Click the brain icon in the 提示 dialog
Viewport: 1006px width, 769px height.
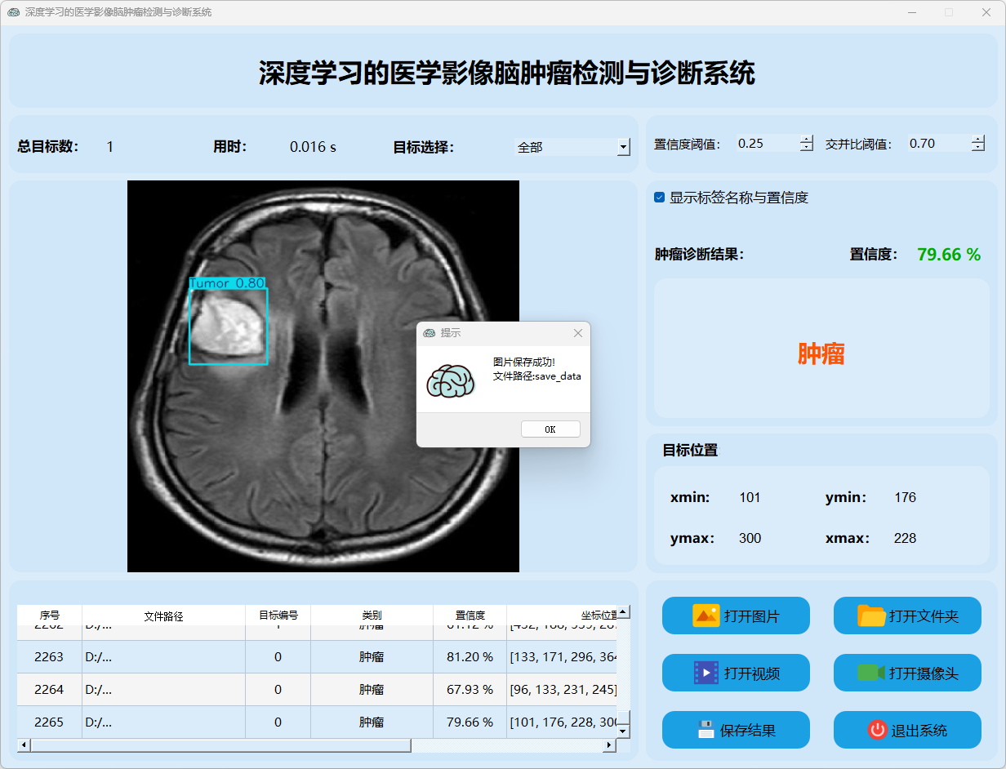pos(451,381)
